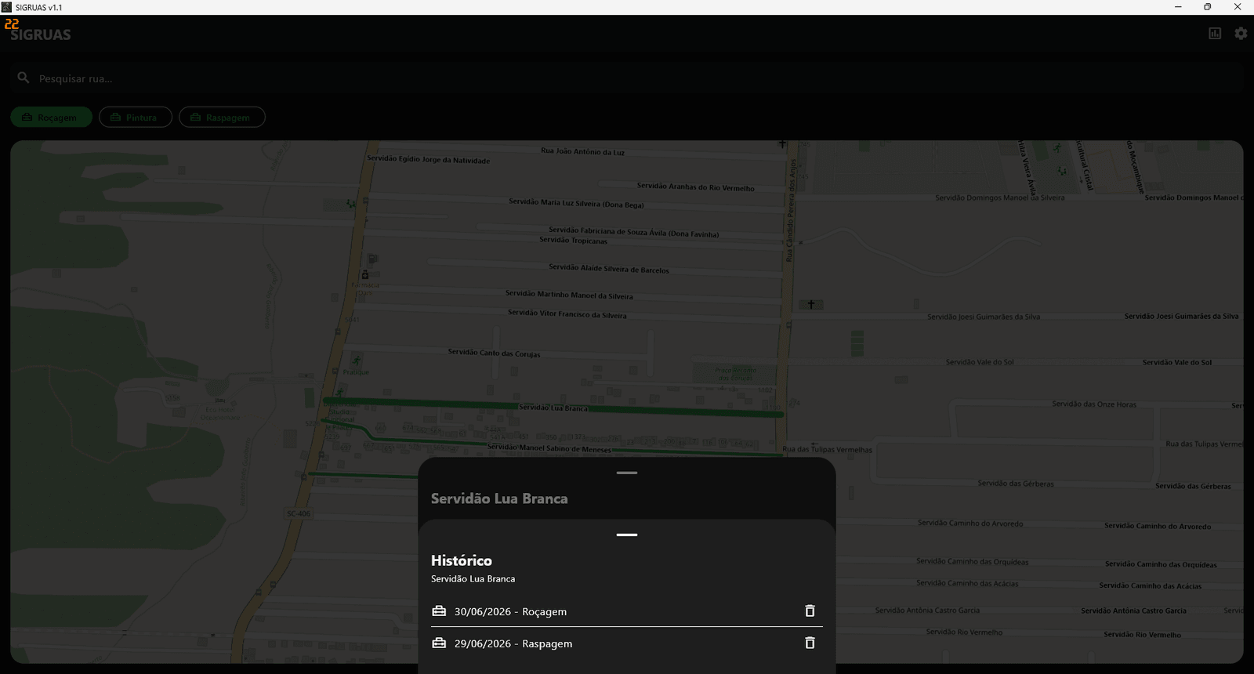
Task: Toggle the Roçagem filter chip
Action: click(x=51, y=118)
